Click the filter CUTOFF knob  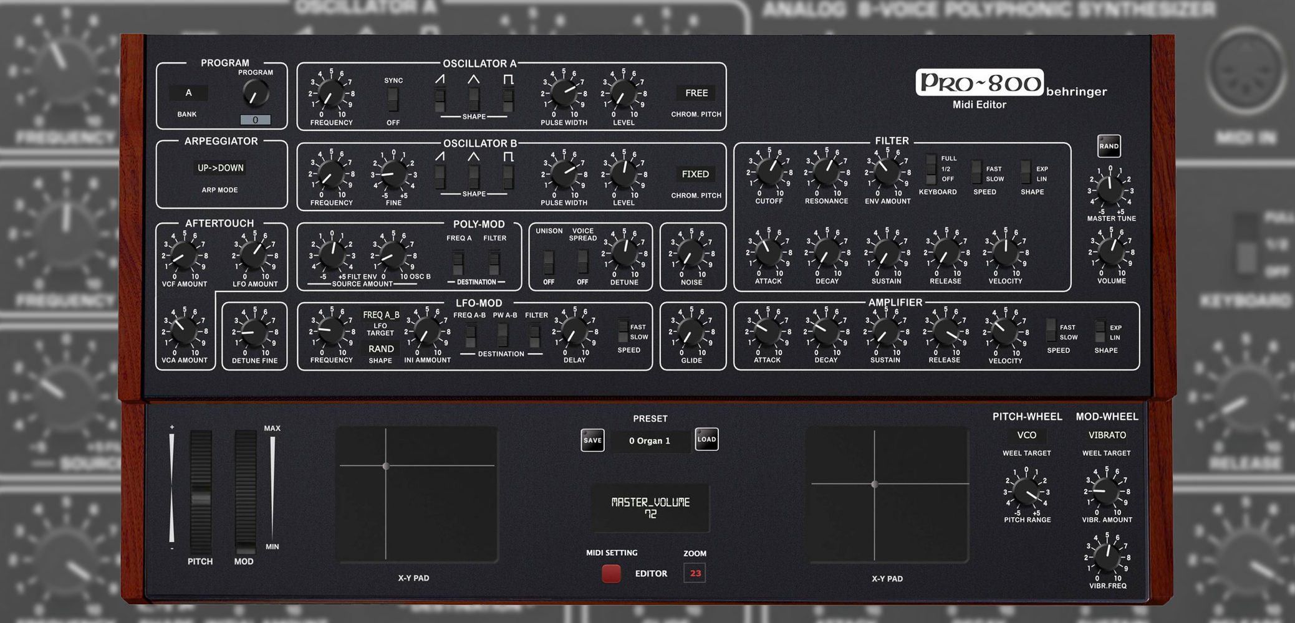pyautogui.click(x=769, y=173)
